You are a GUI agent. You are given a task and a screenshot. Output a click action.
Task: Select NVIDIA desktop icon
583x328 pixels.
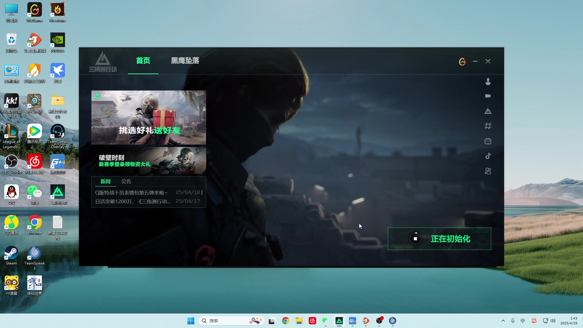tap(57, 43)
